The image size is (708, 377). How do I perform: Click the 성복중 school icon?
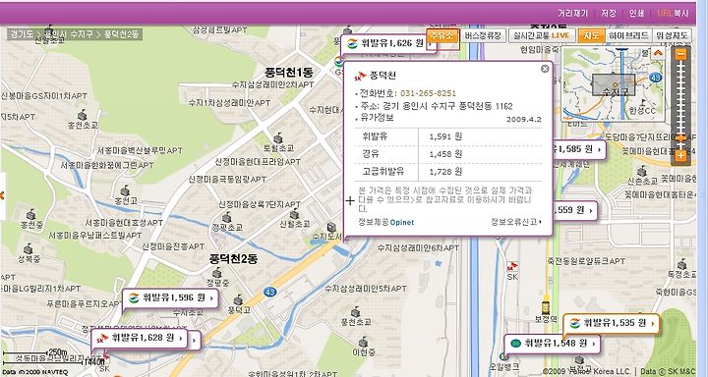pyautogui.click(x=28, y=248)
